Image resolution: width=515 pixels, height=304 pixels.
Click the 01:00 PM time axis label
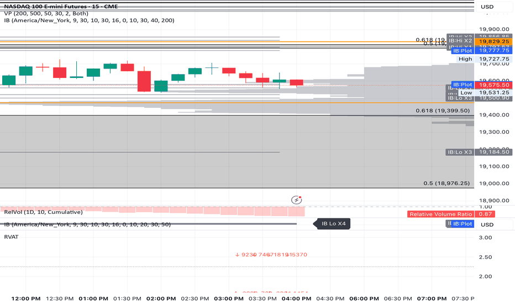93,298
